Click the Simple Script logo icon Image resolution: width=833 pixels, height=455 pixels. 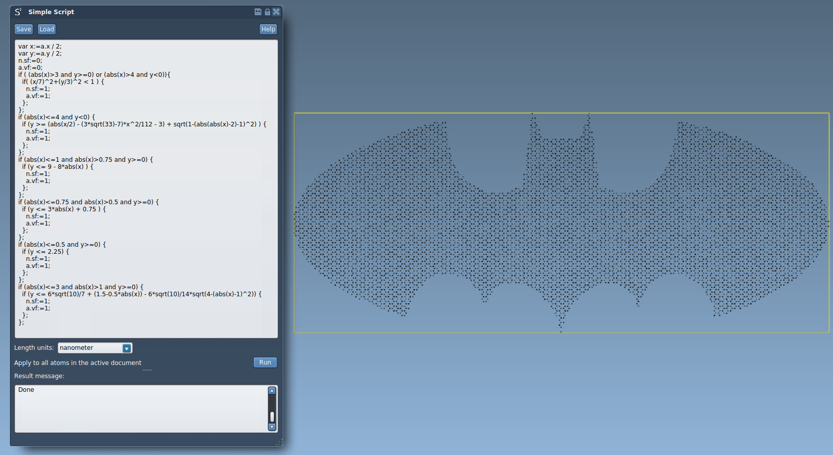pyautogui.click(x=18, y=12)
